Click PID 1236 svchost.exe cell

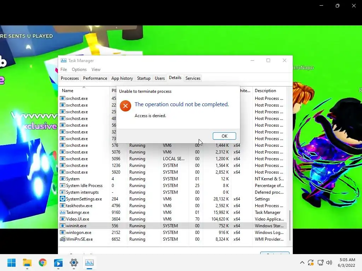point(116,165)
